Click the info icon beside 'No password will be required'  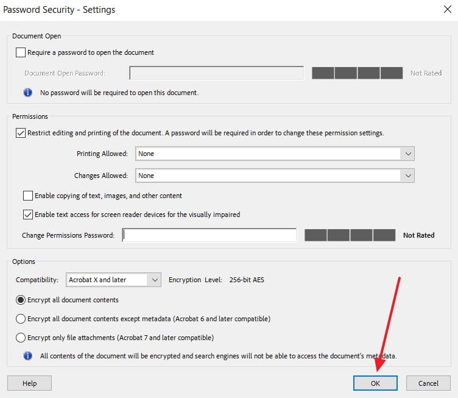coord(28,93)
